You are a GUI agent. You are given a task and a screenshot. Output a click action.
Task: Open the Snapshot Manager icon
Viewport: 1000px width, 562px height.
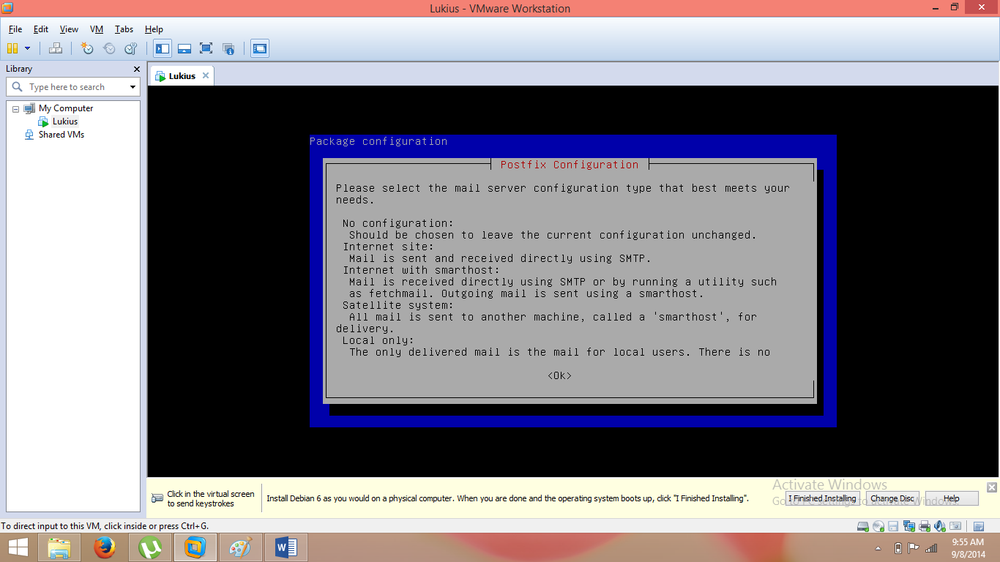[131, 48]
